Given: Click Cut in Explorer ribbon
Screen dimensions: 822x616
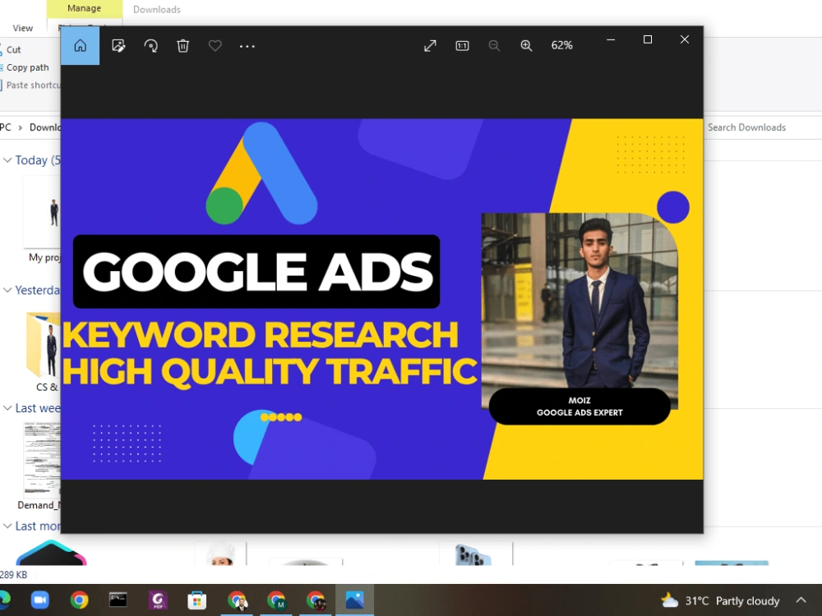Looking at the screenshot, I should 11,50.
